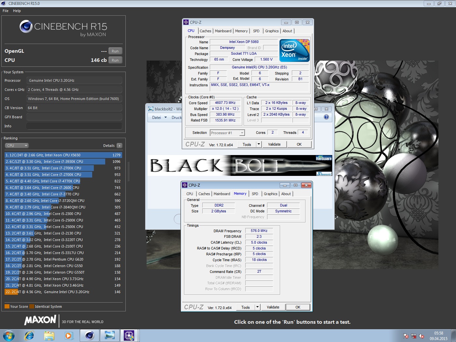Click the Action Center flag tray icon
The height and width of the screenshot is (342, 456).
(406, 336)
